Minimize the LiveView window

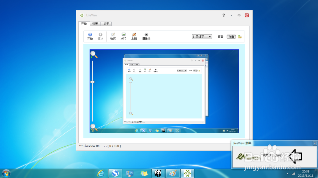click(239, 15)
